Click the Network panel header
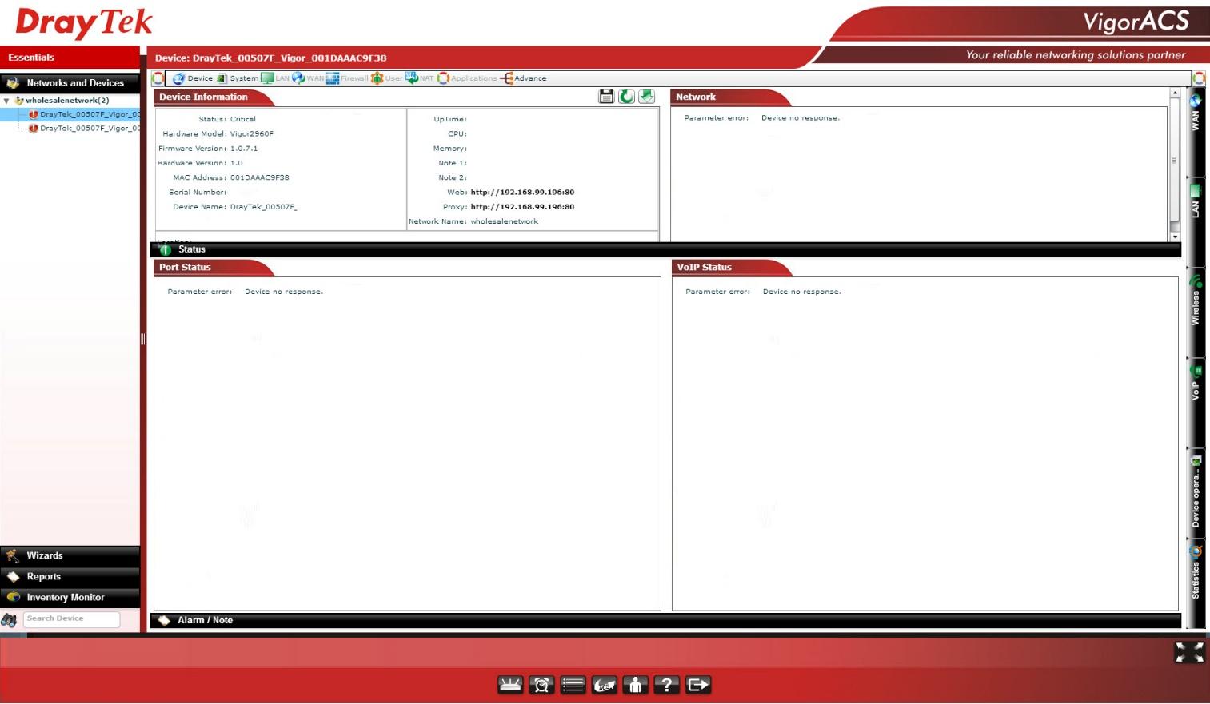The width and height of the screenshot is (1210, 704). tap(730, 97)
